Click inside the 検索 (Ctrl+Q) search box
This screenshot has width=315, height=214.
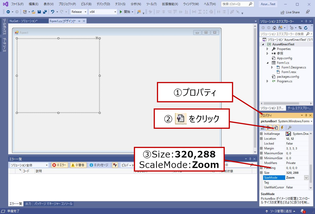coord(236,4)
